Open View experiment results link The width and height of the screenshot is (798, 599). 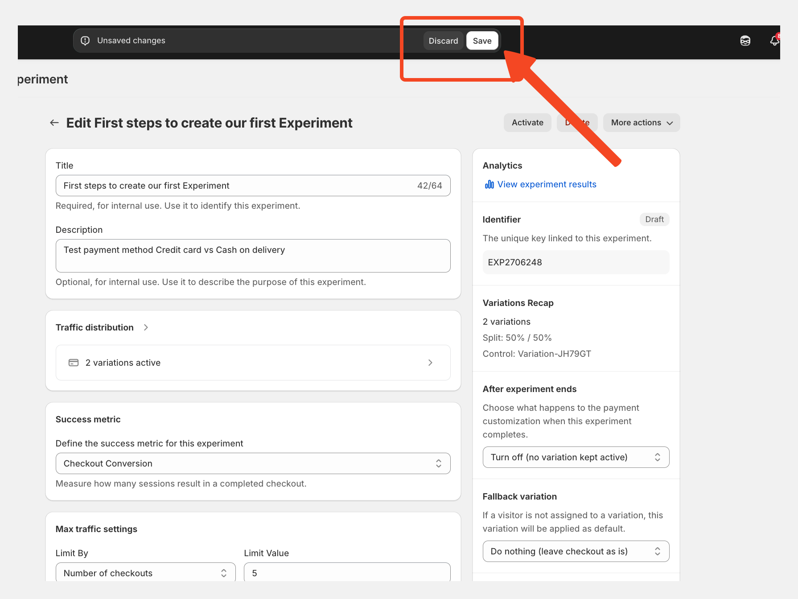[547, 185]
